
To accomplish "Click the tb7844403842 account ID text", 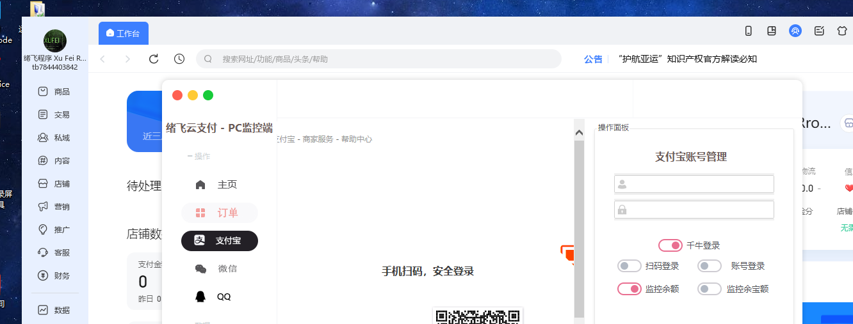I will (54, 67).
